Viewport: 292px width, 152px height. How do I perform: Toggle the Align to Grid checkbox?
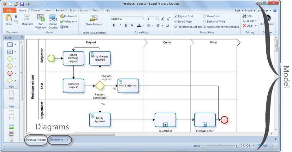[176, 16]
